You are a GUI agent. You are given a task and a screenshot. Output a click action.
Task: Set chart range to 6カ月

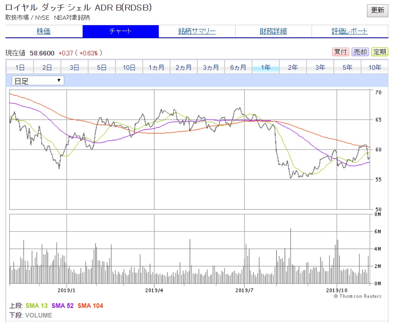[x=238, y=67]
